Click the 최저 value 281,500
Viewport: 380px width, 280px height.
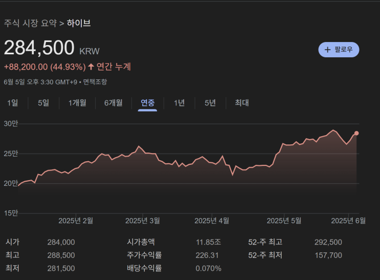61,268
